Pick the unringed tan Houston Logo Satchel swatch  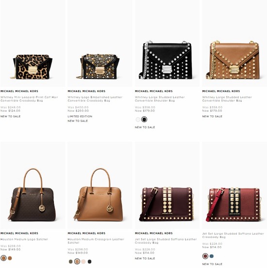coord(10,258)
